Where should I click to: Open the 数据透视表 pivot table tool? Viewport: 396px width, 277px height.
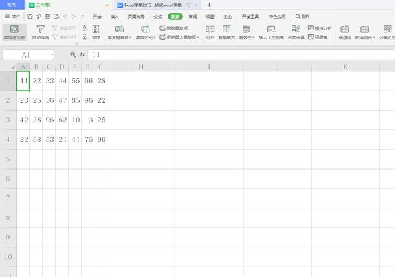coord(14,32)
